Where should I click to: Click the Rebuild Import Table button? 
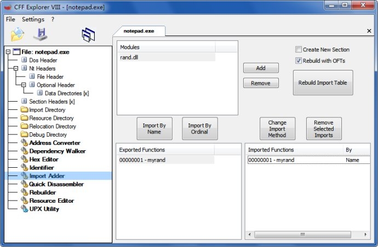coord(323,83)
